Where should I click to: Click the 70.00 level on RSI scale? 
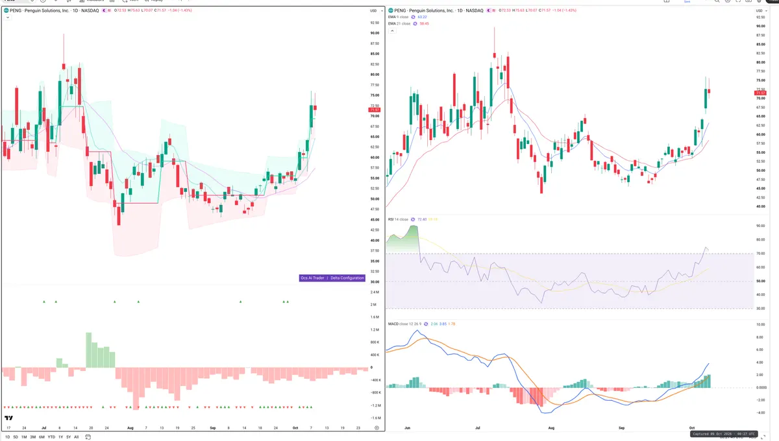[x=761, y=254]
